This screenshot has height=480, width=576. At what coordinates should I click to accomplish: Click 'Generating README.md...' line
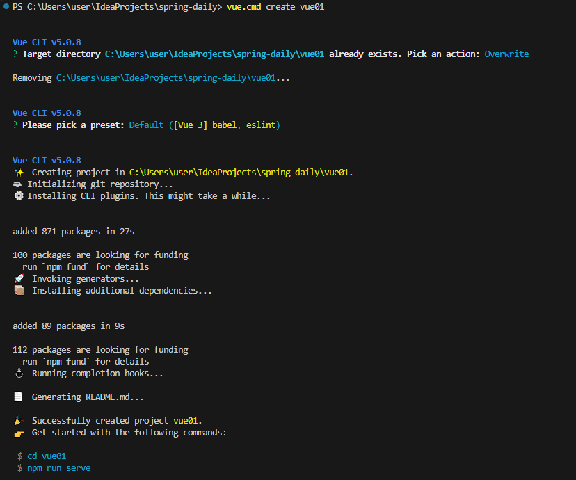(x=88, y=397)
